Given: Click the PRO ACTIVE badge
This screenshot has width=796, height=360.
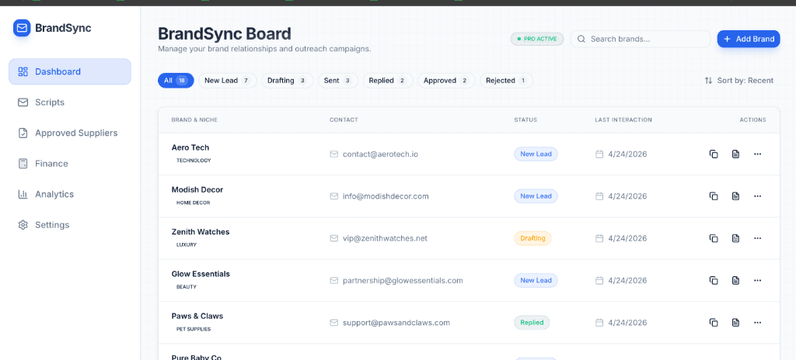Looking at the screenshot, I should point(536,39).
